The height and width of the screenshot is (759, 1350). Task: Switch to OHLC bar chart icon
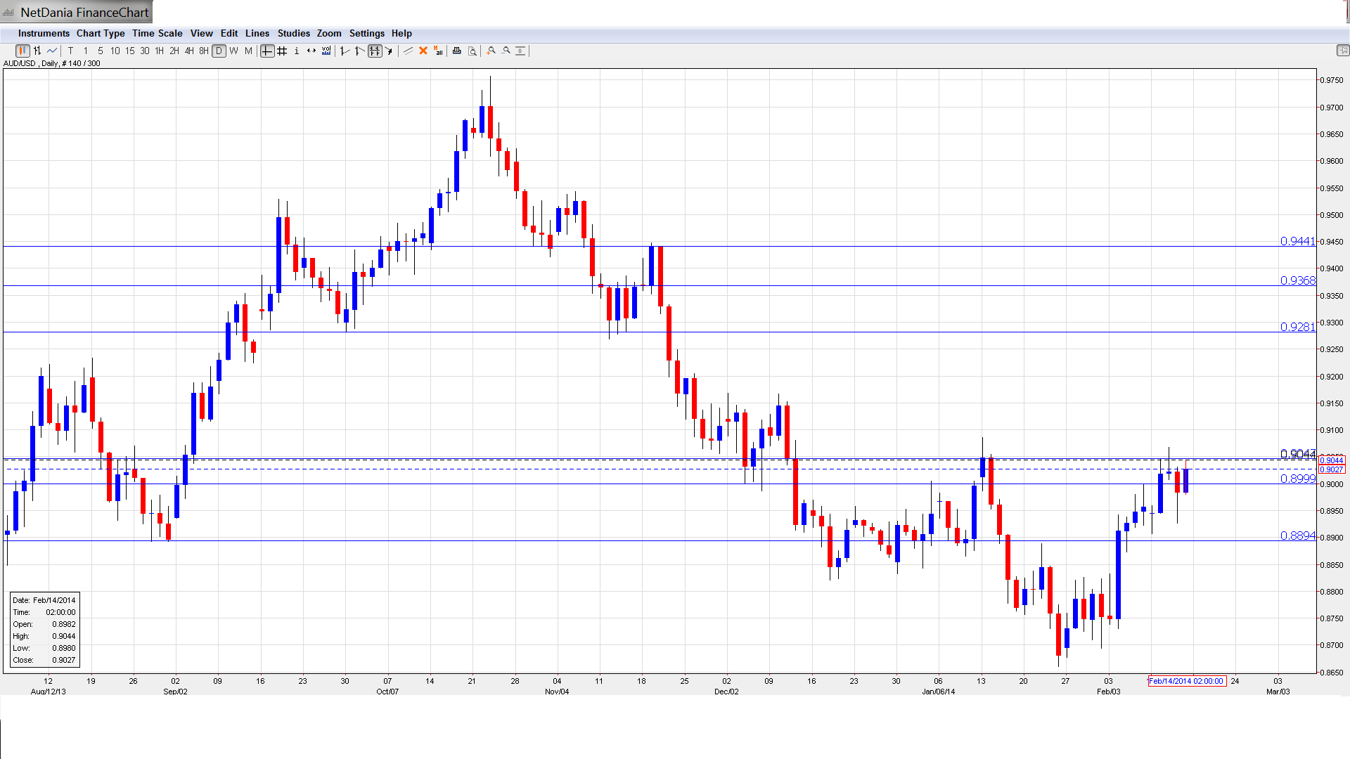(37, 51)
